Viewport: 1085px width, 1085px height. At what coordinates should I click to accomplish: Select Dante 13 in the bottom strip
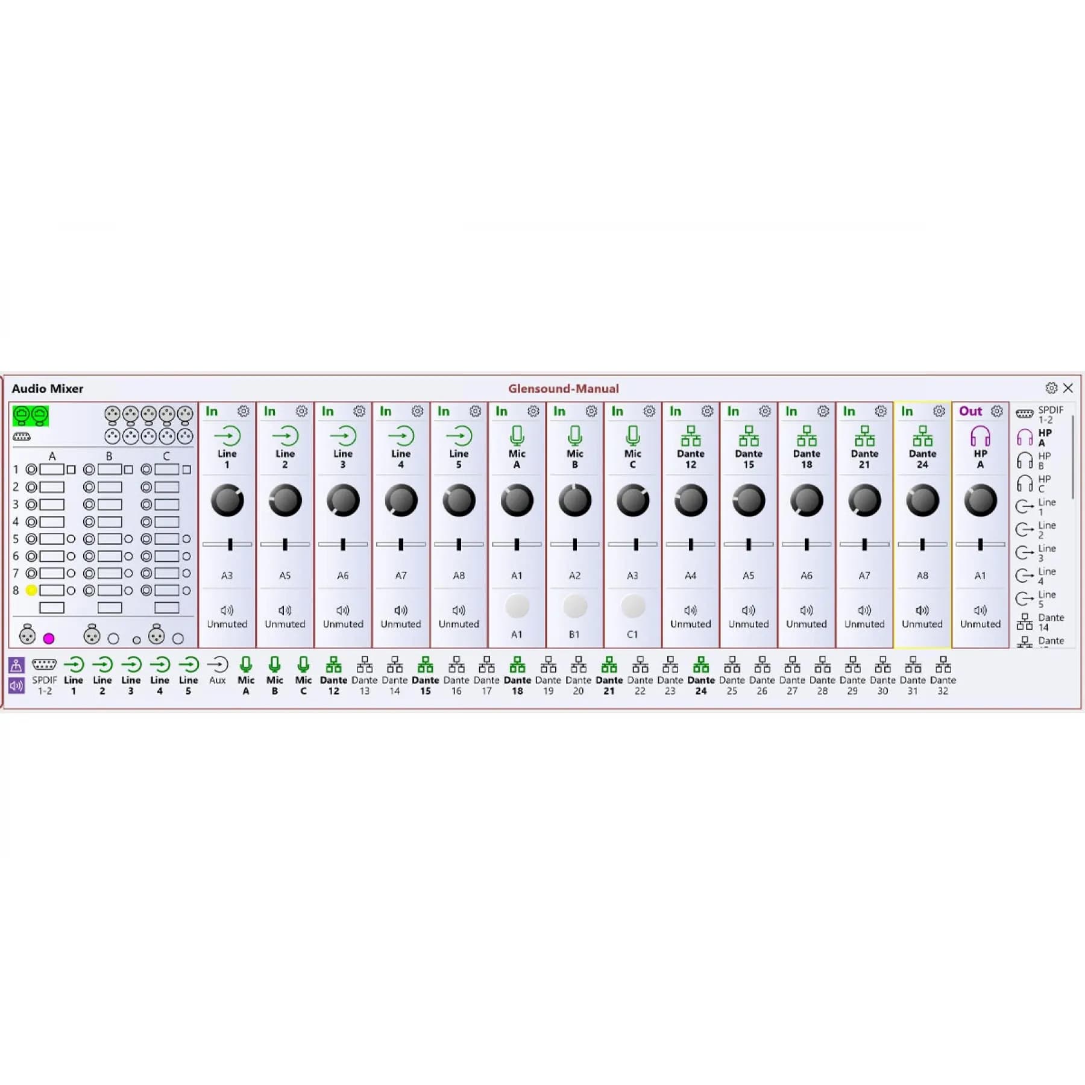pos(365,676)
